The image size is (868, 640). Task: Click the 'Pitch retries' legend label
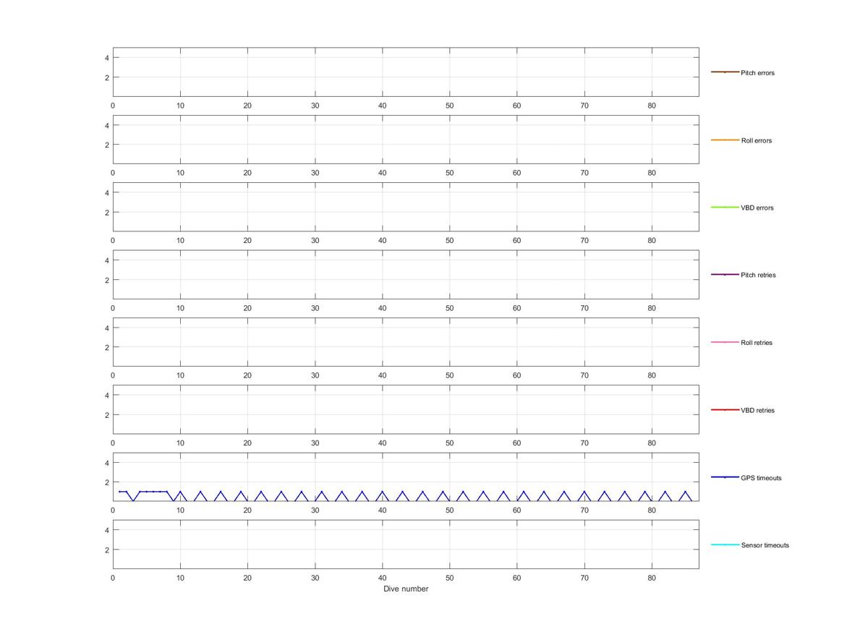pos(758,275)
